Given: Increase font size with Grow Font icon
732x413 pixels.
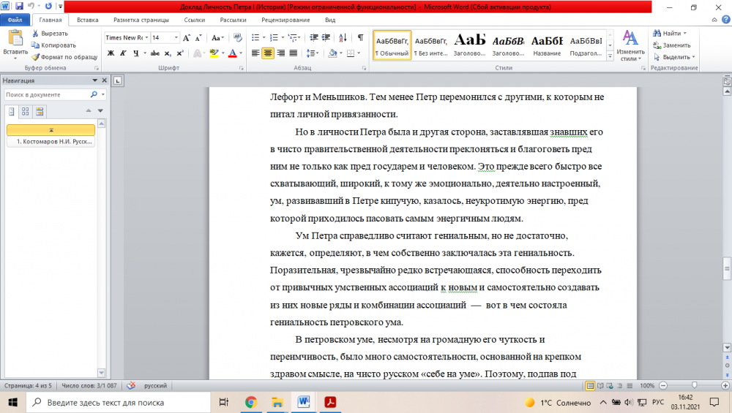Looking at the screenshot, I should (x=187, y=37).
